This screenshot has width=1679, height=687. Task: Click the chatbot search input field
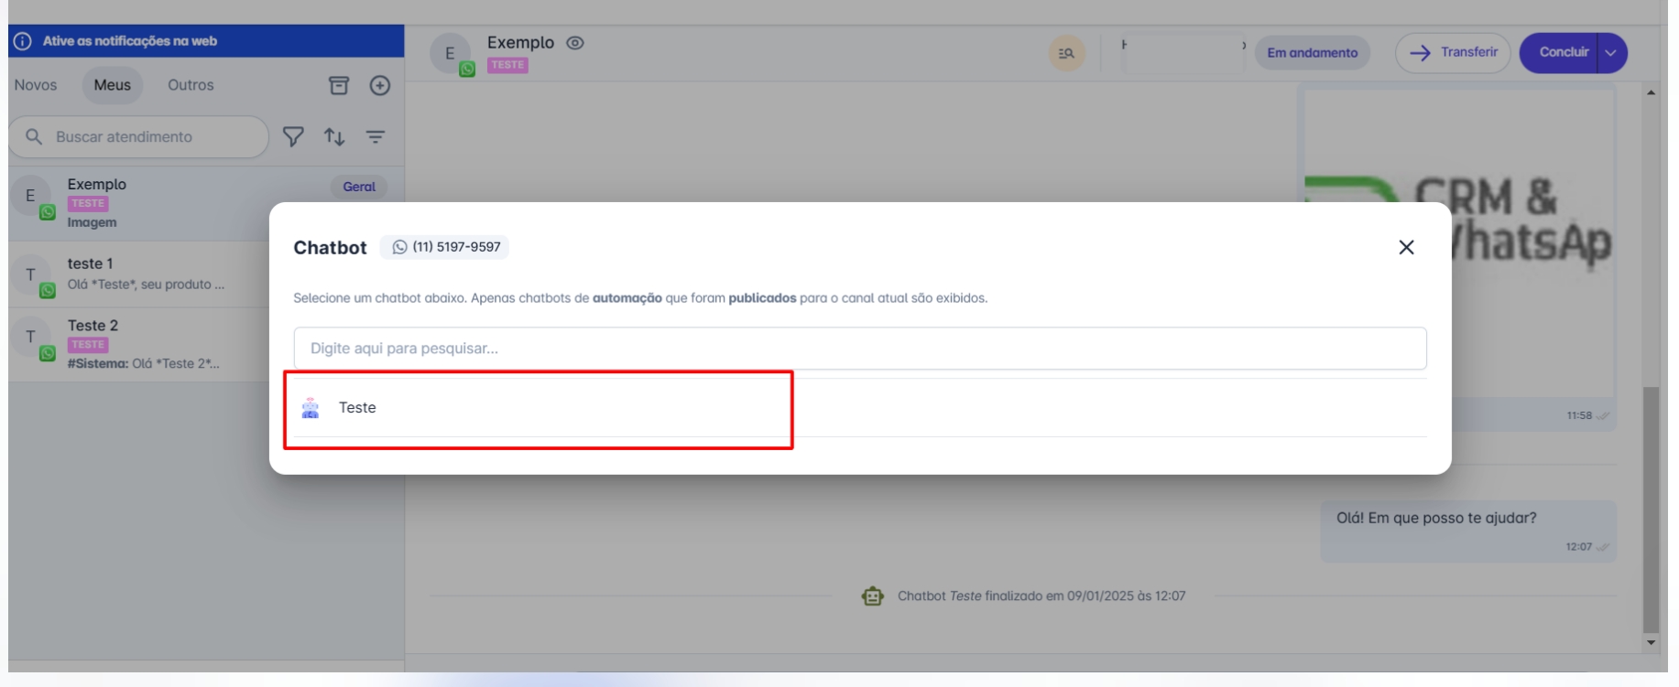coord(859,349)
